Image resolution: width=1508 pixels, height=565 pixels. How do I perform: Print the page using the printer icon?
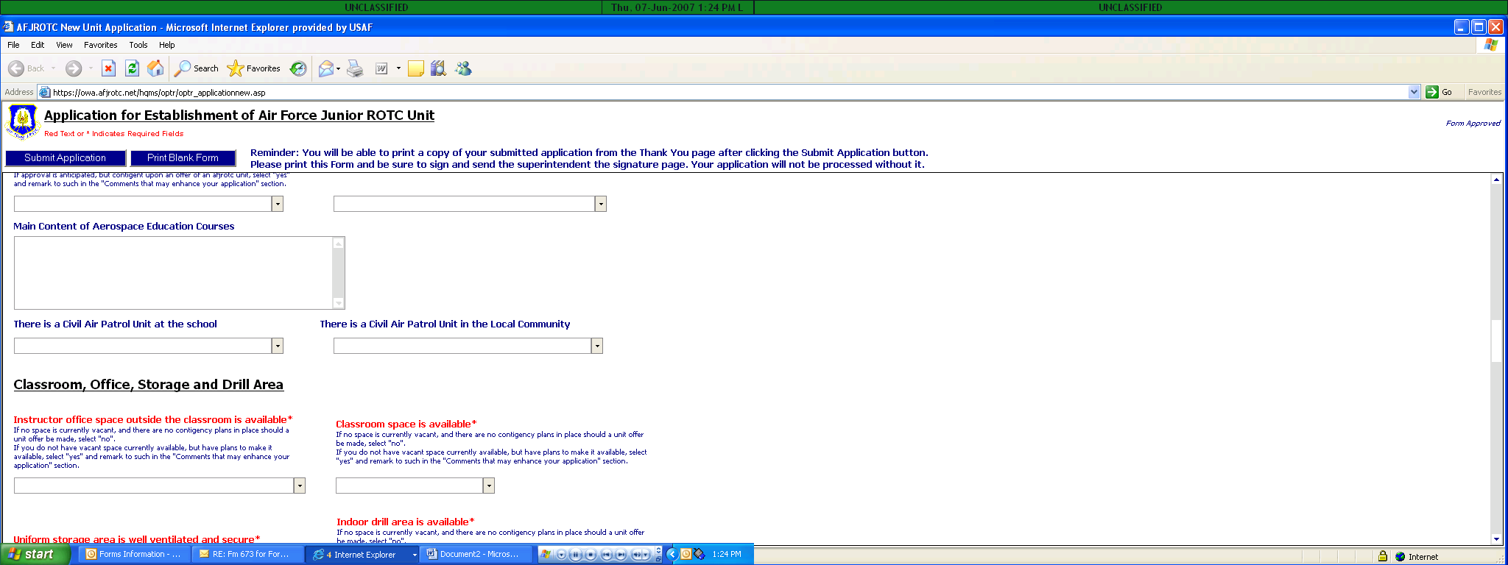(355, 68)
